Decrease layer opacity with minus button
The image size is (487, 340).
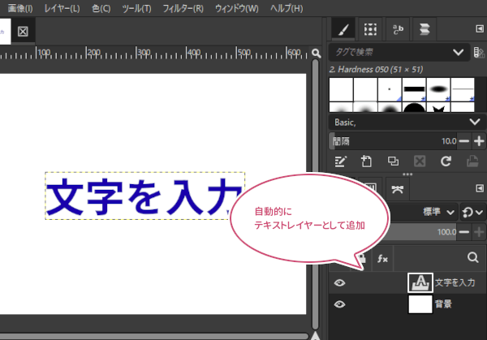pyautogui.click(x=464, y=232)
